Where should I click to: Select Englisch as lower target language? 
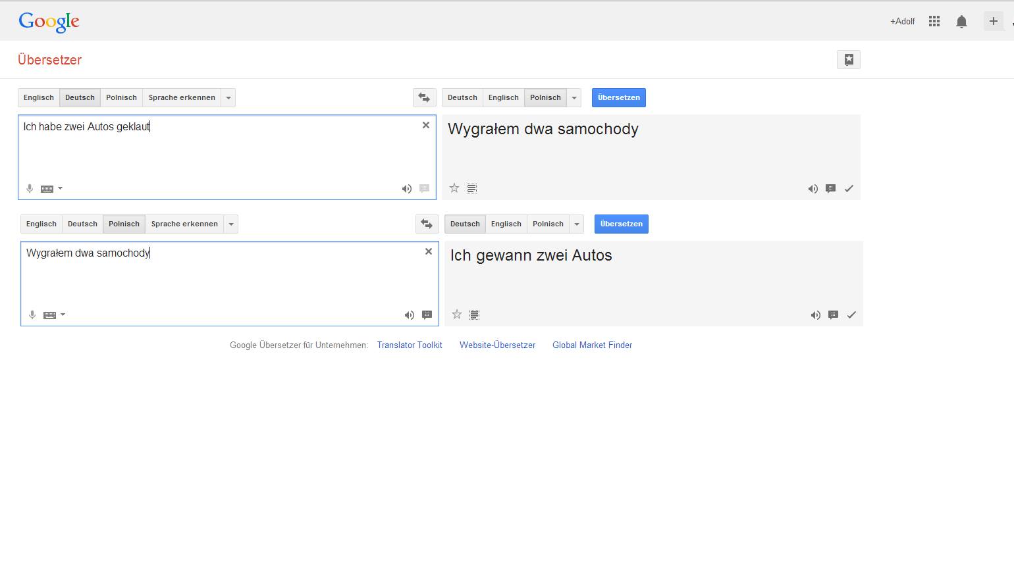pyautogui.click(x=506, y=224)
